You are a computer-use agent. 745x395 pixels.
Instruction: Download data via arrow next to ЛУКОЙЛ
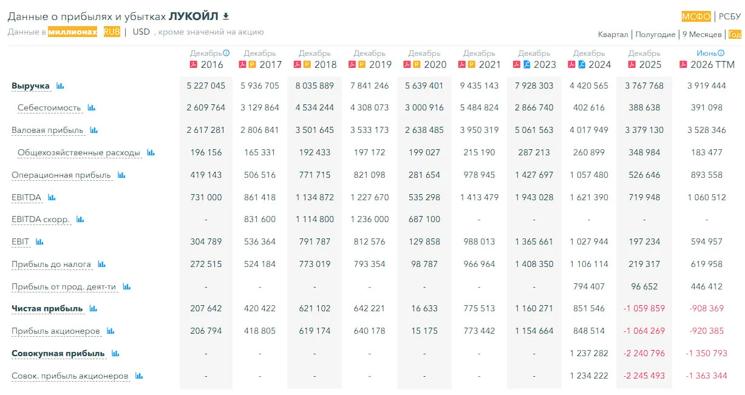tap(226, 16)
